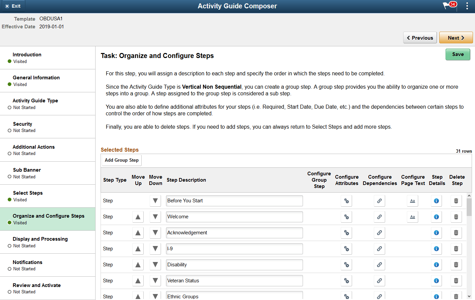This screenshot has height=300, width=475.
Task: Edit the Welcome step description field
Action: [234, 217]
